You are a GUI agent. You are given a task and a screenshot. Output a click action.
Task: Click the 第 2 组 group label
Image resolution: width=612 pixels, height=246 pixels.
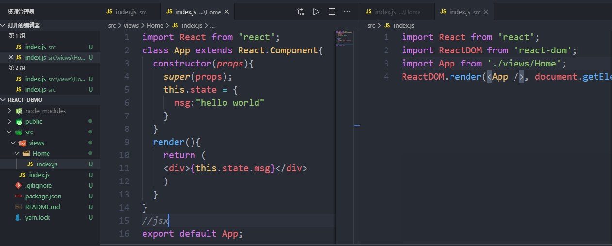click(x=18, y=68)
